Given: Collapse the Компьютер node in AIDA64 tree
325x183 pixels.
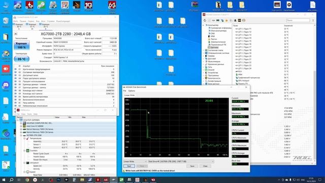Looking at the screenshot, I should pyautogui.click(x=203, y=25).
